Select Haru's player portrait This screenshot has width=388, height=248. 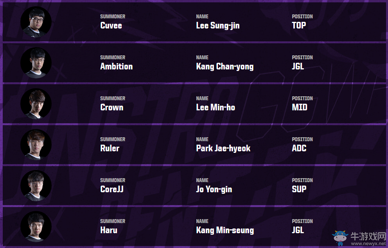coord(36,227)
